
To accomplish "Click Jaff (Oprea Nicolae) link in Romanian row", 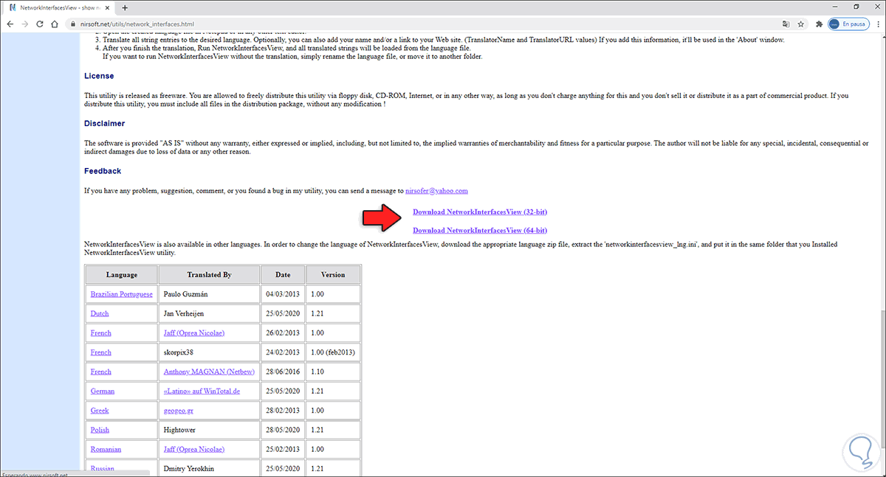I will tap(194, 449).
